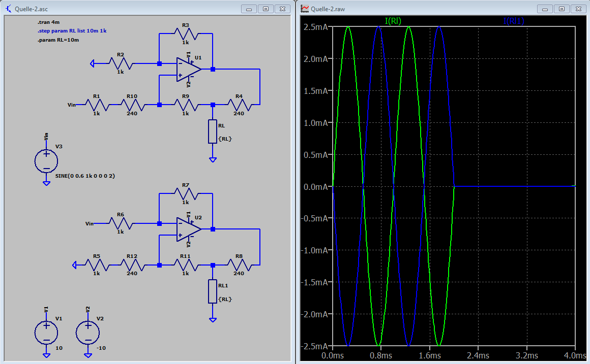Click the Quelle-2.asc schematic window icon

[x=8, y=9]
